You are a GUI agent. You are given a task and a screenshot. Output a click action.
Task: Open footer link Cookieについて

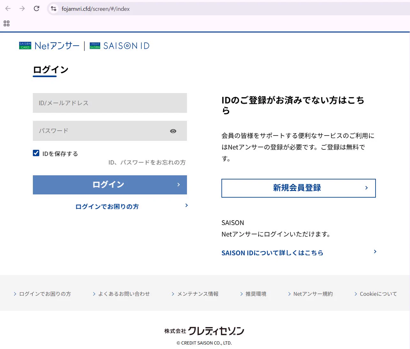[378, 294]
